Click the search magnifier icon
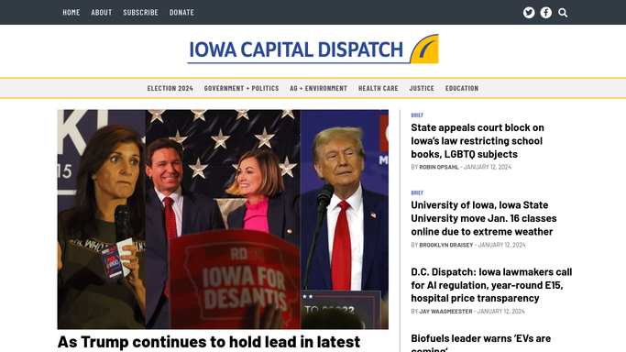Image resolution: width=626 pixels, height=352 pixels. click(563, 13)
